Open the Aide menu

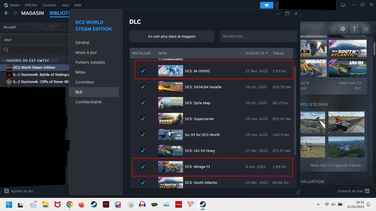point(78,5)
